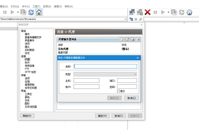Close the add proxy profile dialog
Screen dimensions: 199x130
[x=138, y=58]
